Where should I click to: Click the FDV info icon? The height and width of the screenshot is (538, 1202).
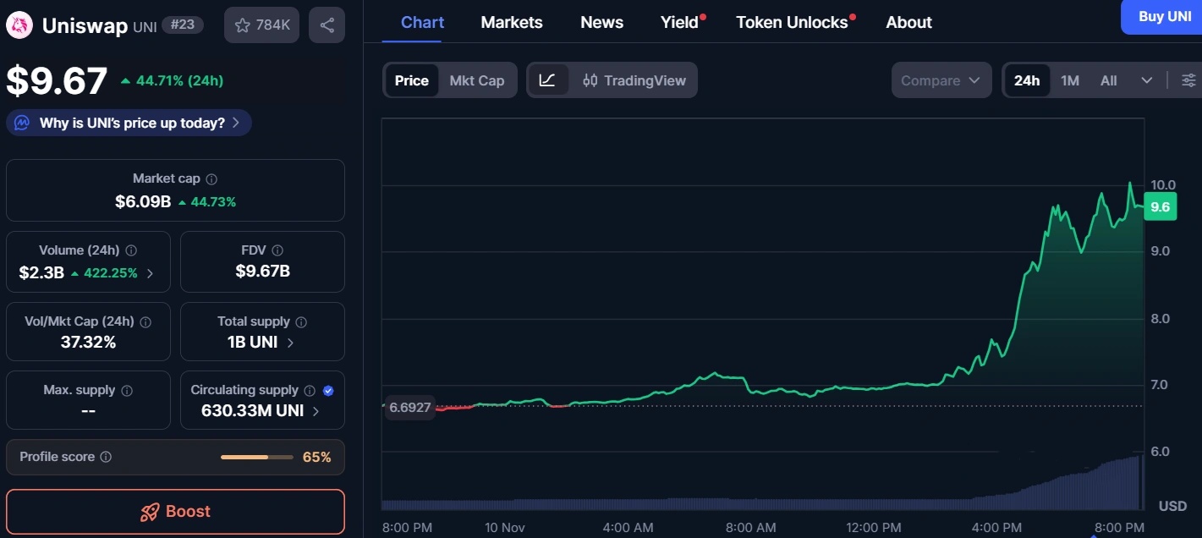[x=277, y=250]
